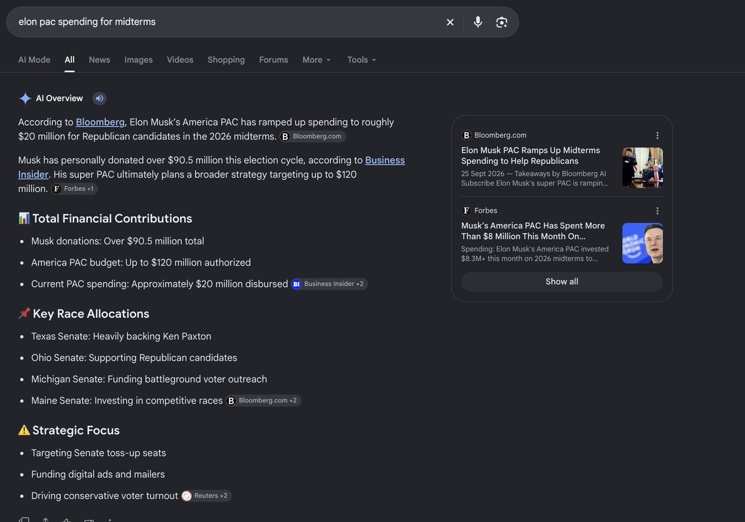Open three-dot menu on Forbes card
This screenshot has height=522, width=745.
click(657, 210)
